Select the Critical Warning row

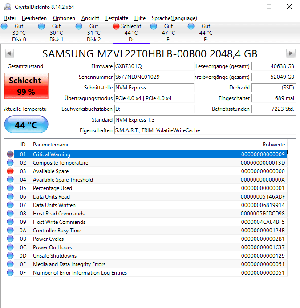click(x=146, y=154)
